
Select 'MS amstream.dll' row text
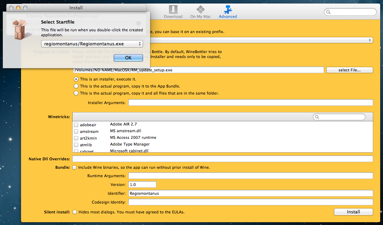(x=126, y=131)
